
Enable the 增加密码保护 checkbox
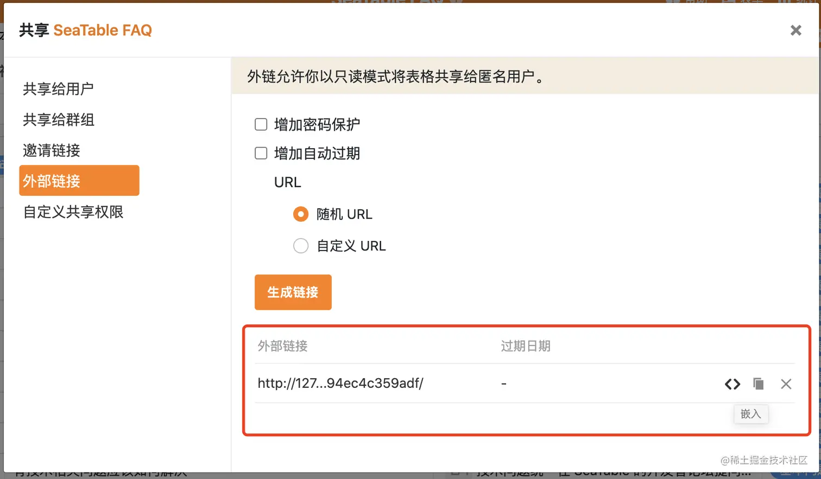(261, 124)
